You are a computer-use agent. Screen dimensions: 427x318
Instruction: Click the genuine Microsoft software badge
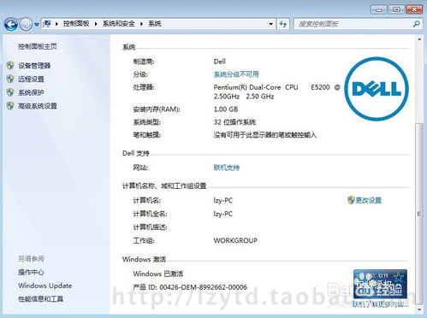[380, 284]
